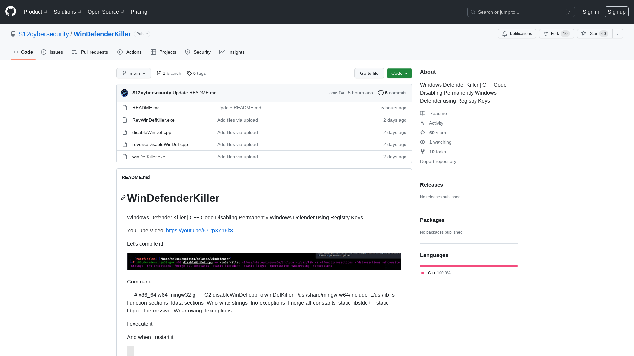Click the book icon next to Readme
Image resolution: width=634 pixels, height=356 pixels.
point(423,113)
